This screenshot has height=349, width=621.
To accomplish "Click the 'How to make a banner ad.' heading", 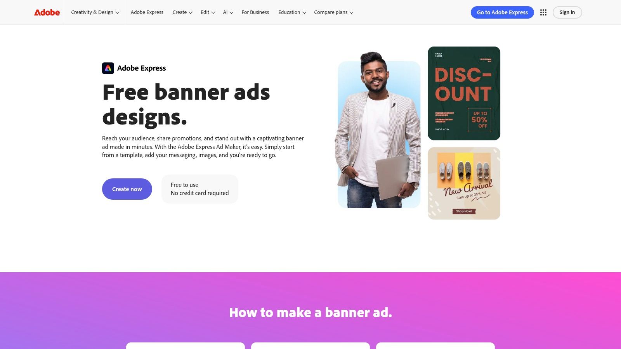I will coord(310,313).
